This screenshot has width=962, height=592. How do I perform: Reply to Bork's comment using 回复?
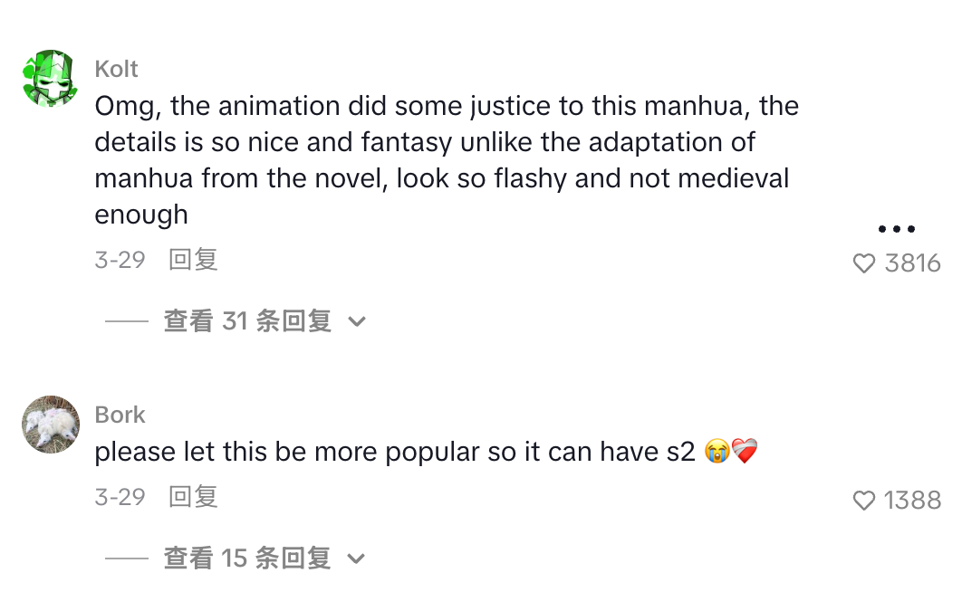coord(193,497)
